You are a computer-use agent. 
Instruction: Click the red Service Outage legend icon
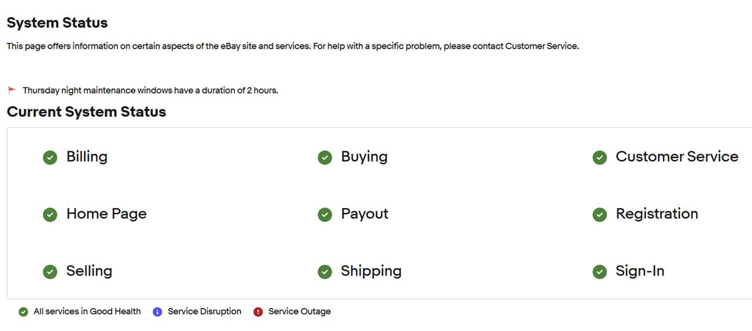click(258, 312)
